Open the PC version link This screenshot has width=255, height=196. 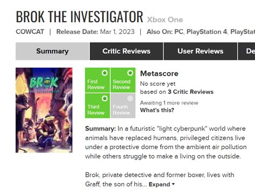click(179, 32)
